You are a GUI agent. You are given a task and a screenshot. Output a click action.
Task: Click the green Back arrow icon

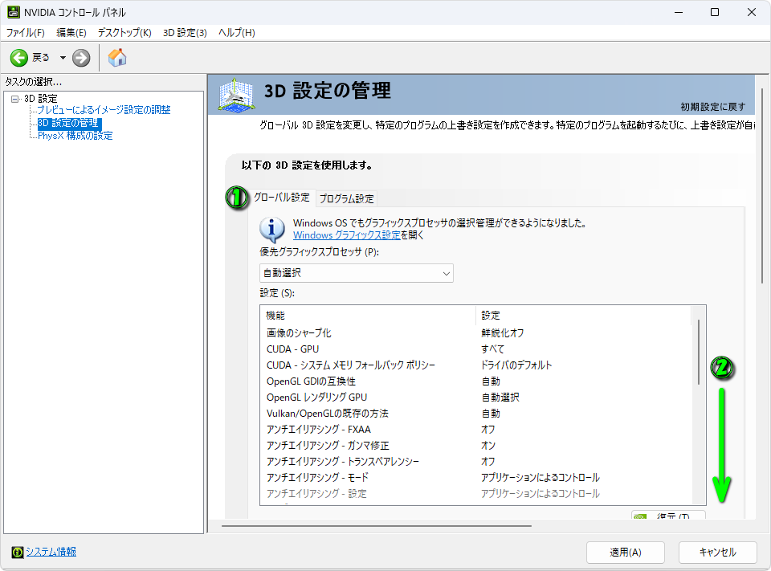point(19,58)
